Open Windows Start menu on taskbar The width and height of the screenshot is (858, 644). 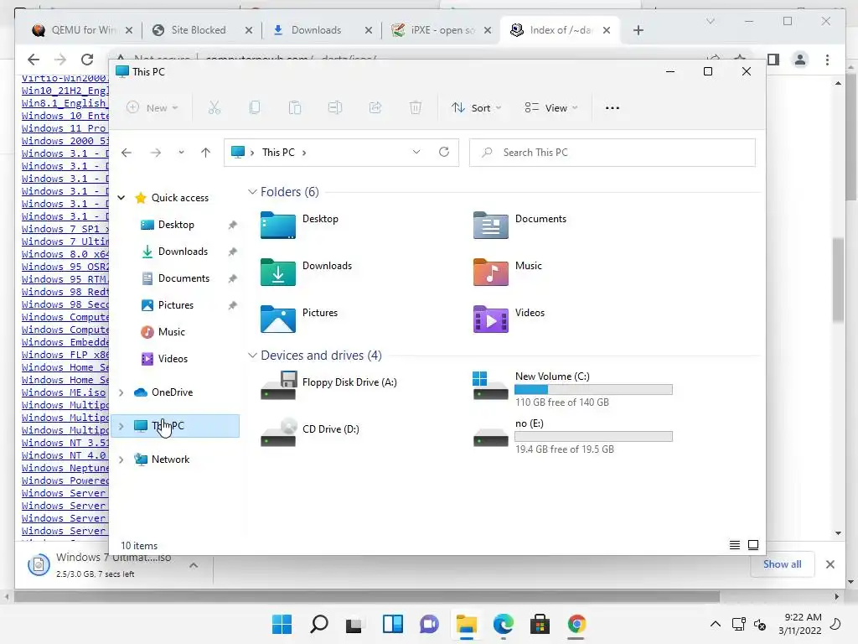(282, 624)
